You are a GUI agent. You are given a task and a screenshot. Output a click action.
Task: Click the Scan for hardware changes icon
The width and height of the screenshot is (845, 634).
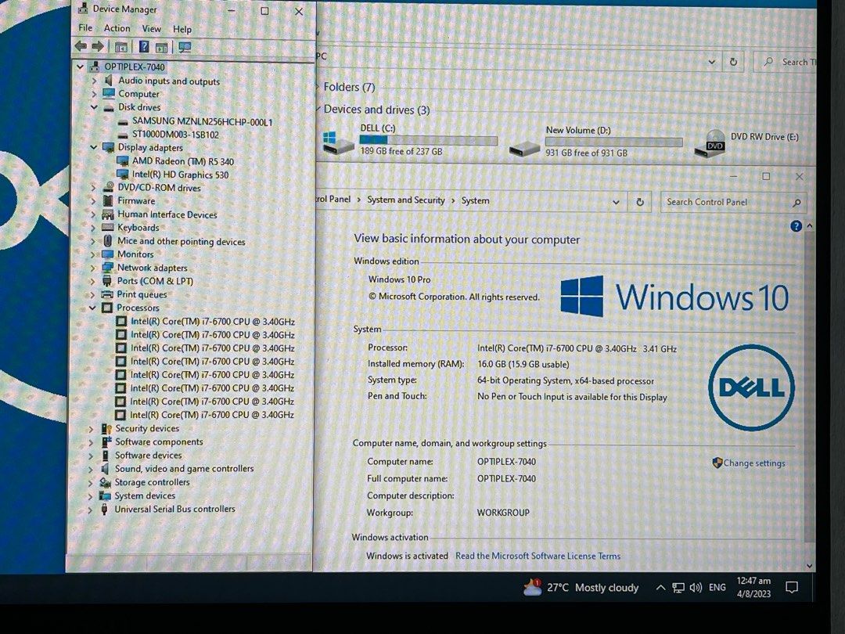(185, 47)
